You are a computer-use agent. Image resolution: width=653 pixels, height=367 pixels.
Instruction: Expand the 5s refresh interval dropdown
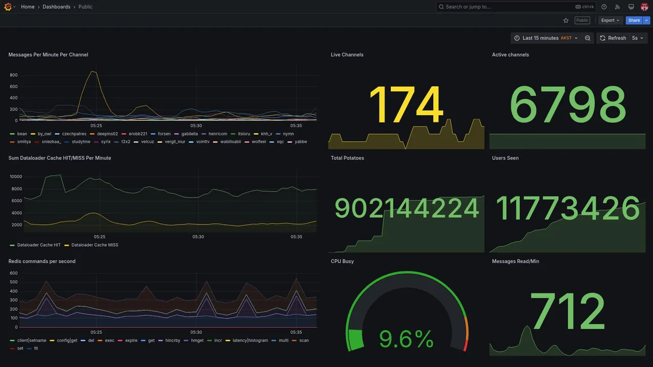tap(638, 38)
